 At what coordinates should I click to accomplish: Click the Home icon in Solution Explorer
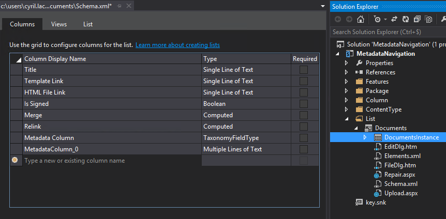tap(361, 19)
